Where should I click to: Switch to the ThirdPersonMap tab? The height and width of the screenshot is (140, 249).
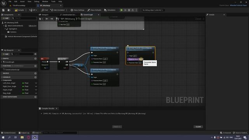[x=19, y=5]
